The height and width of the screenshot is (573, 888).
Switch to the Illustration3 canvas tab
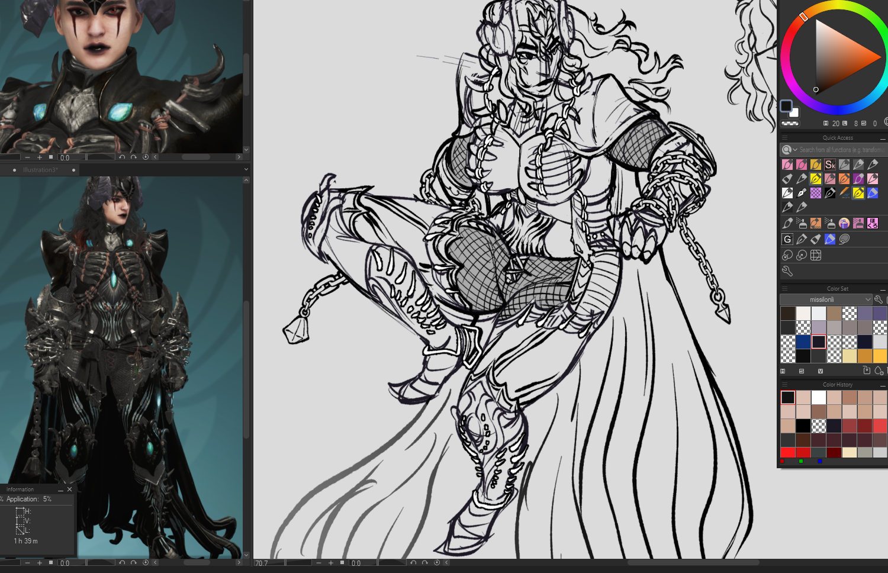pos(40,170)
